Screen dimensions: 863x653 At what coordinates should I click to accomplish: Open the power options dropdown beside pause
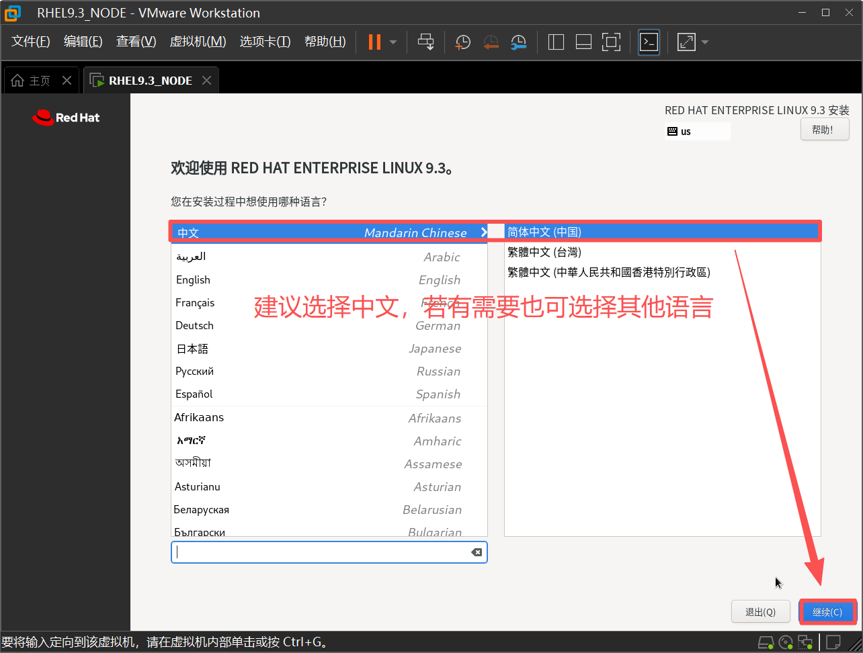tap(393, 42)
